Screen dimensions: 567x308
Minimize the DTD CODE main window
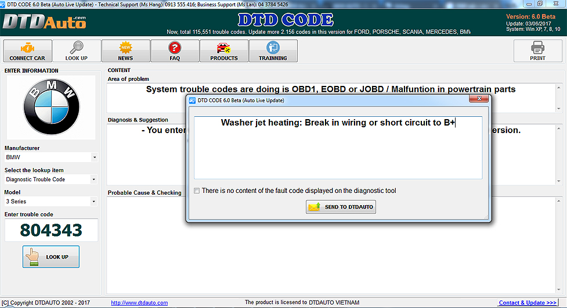pos(529,3)
